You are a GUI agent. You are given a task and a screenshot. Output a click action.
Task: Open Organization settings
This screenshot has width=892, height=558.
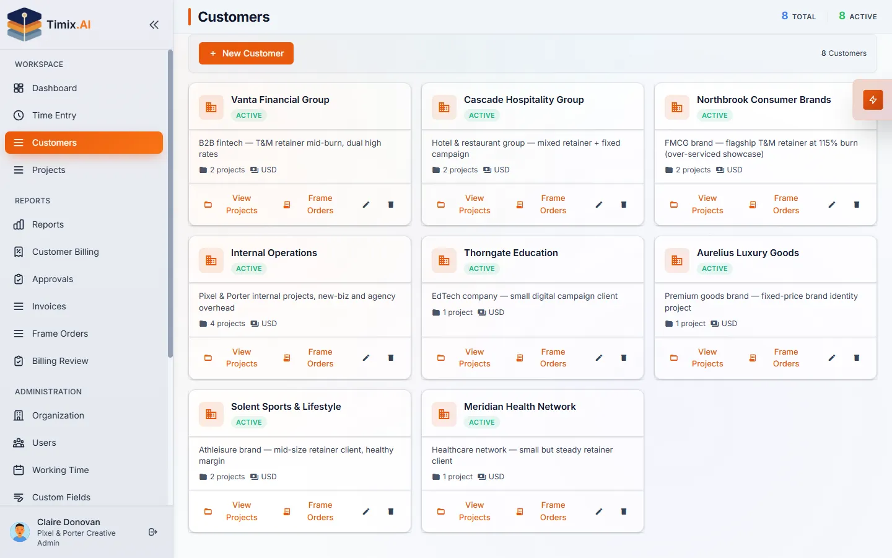coord(84,415)
